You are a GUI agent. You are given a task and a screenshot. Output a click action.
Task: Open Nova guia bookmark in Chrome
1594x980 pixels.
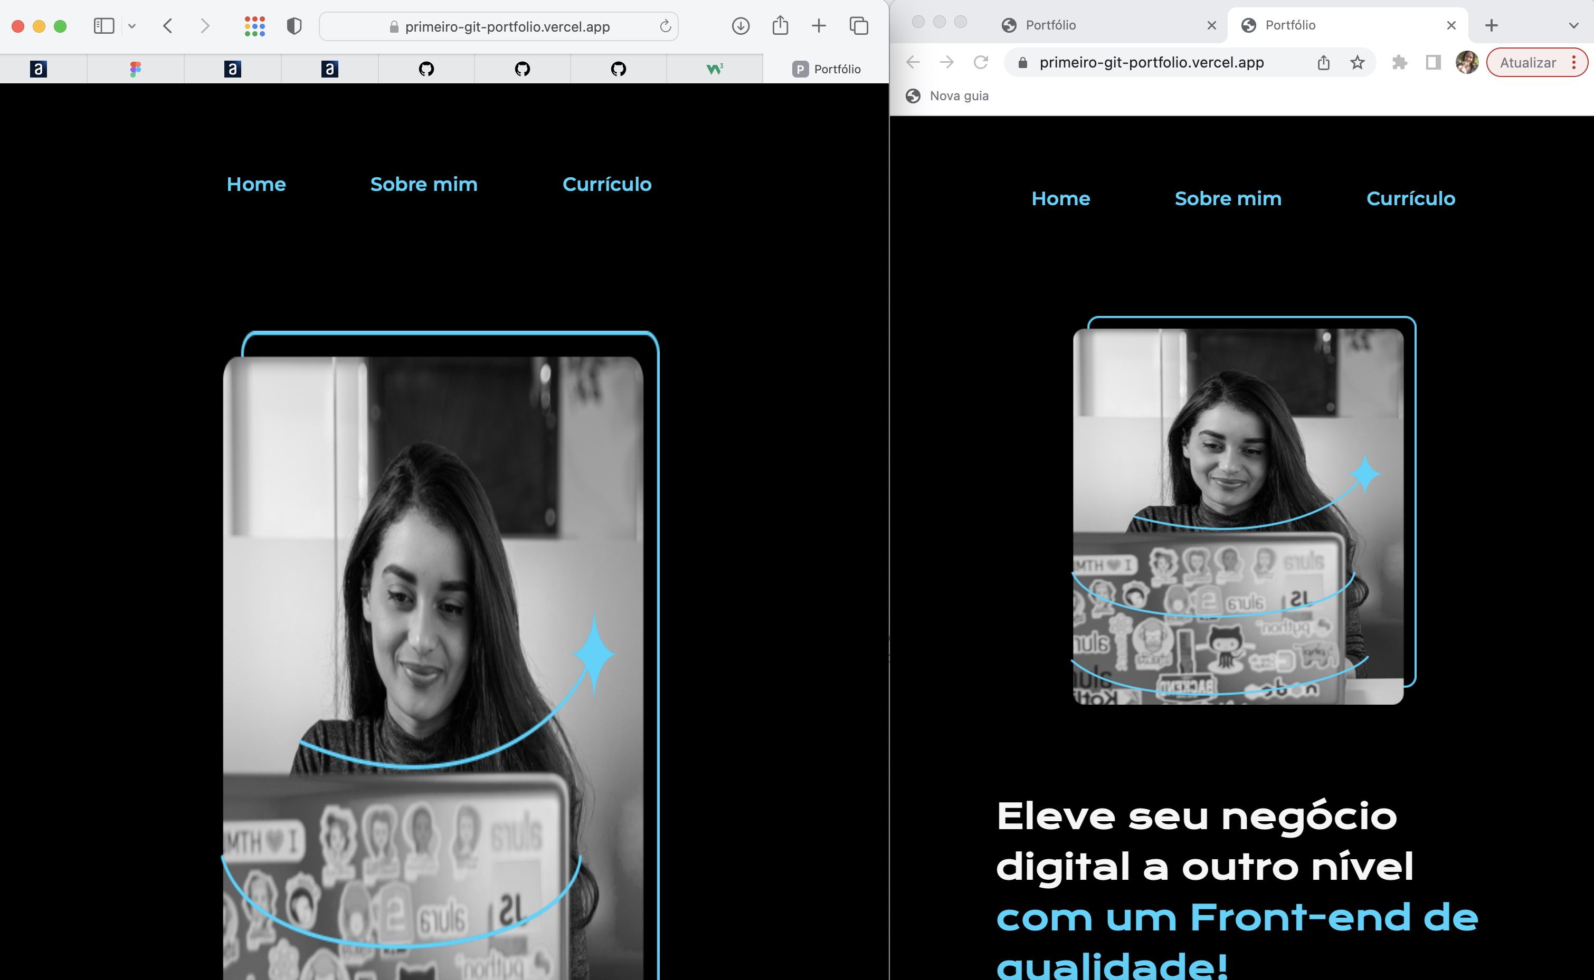coord(947,96)
